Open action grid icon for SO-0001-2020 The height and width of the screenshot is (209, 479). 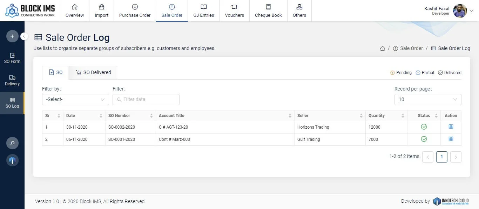[x=451, y=139]
